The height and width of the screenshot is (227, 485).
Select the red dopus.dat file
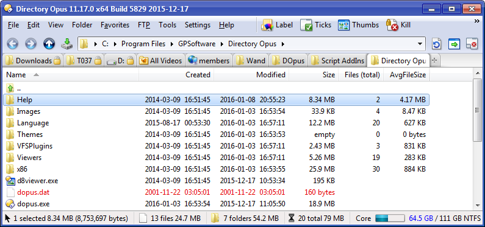tap(217, 192)
